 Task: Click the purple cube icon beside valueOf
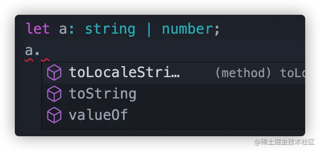tap(54, 115)
